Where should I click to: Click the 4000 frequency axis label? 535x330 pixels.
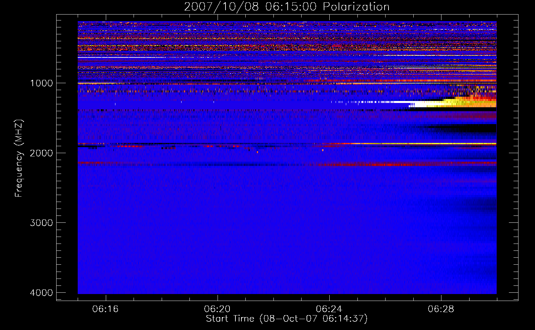coord(41,293)
